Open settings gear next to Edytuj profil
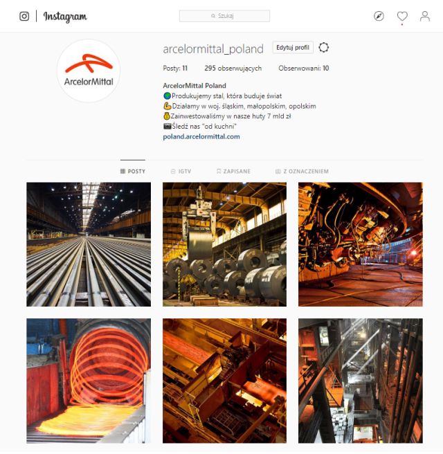This screenshot has height=454, width=443. point(324,48)
